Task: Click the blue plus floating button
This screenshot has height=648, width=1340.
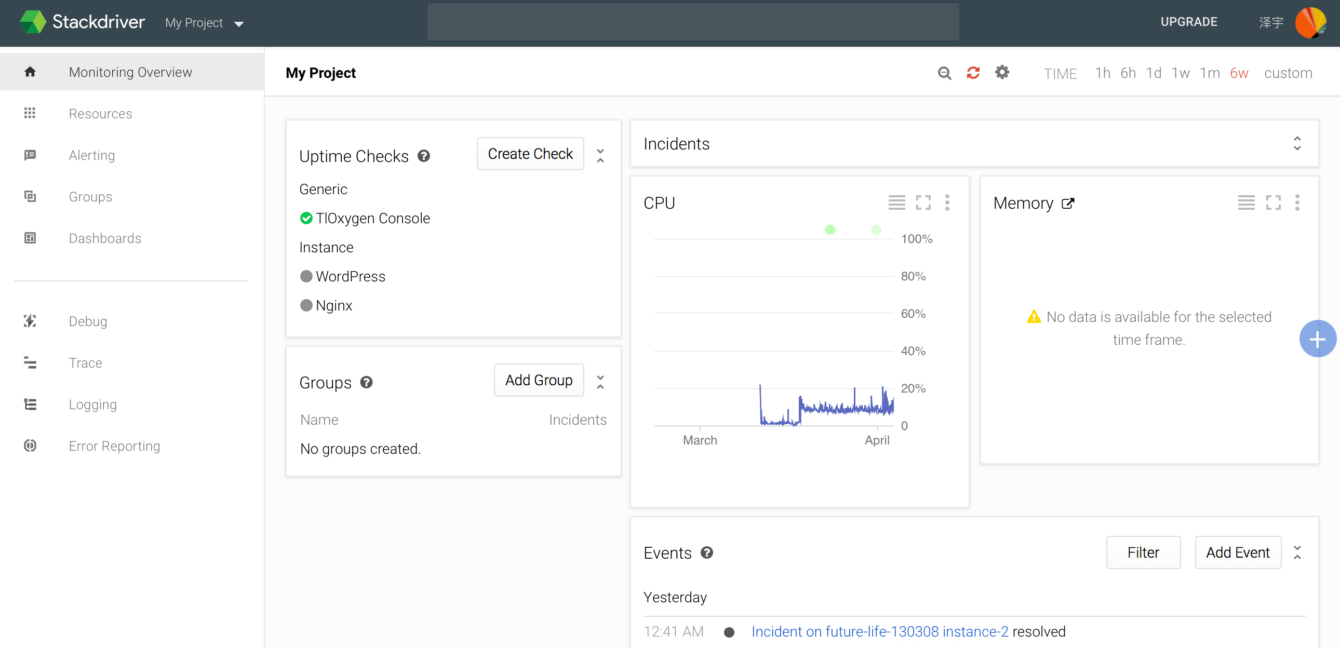Action: tap(1318, 339)
